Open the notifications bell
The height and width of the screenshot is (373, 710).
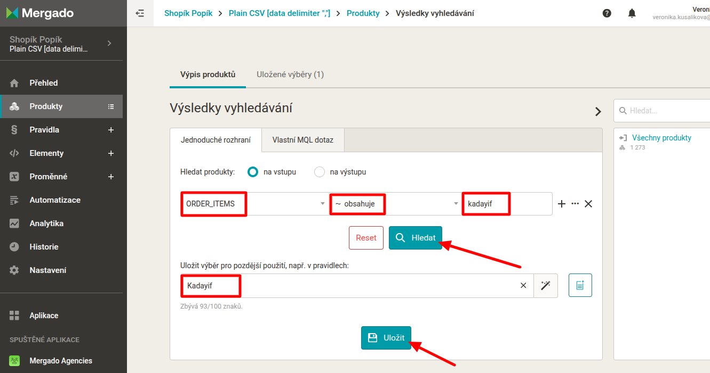(632, 13)
